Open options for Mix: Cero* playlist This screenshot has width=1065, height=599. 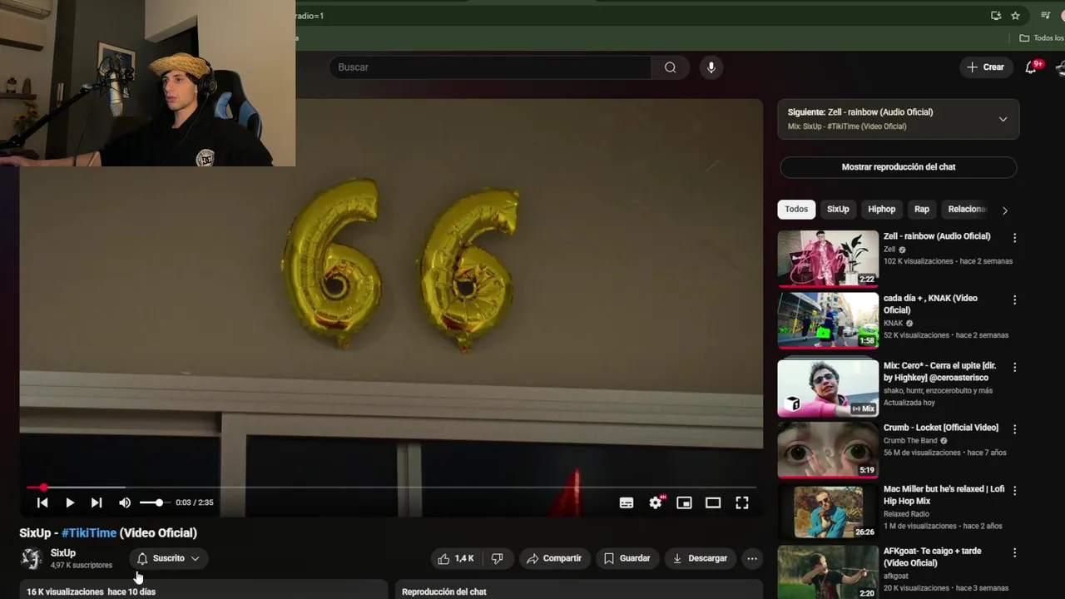click(x=1014, y=367)
